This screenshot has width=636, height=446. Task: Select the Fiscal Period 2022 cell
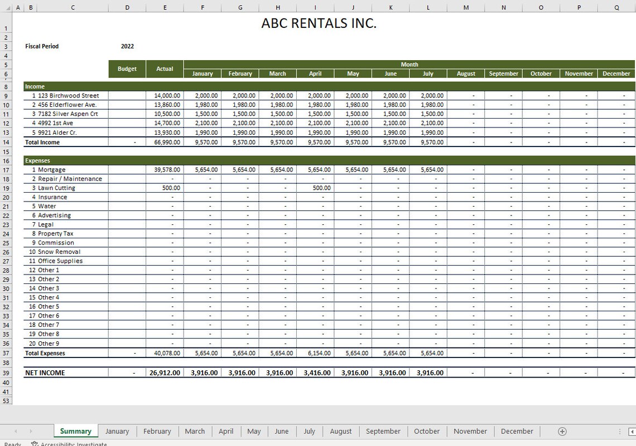(127, 46)
